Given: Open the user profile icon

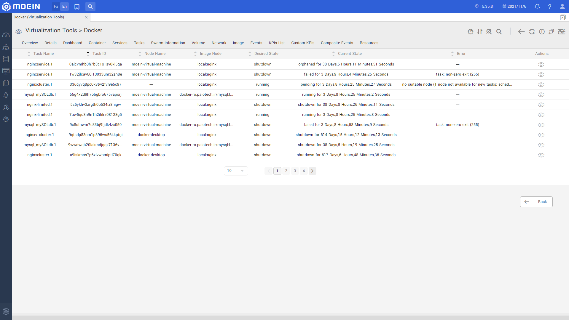Looking at the screenshot, I should point(562,7).
